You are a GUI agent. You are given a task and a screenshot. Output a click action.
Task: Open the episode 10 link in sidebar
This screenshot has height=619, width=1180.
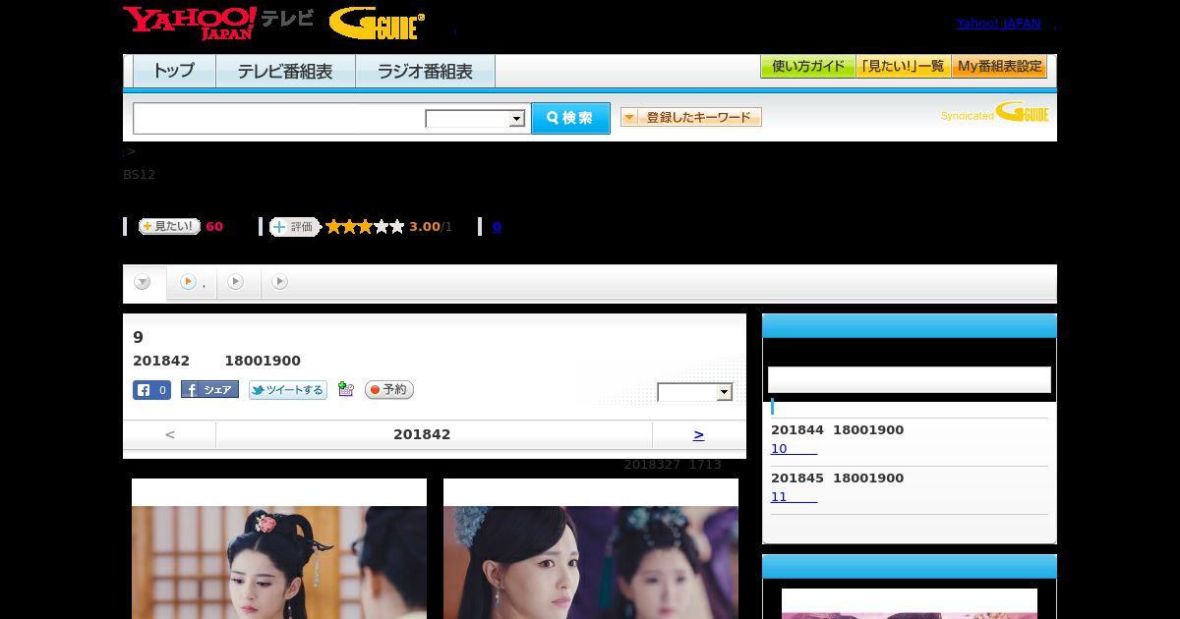tap(794, 449)
